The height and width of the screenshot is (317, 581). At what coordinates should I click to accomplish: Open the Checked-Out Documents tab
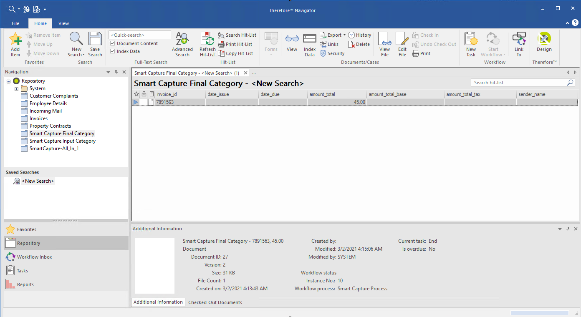tap(215, 302)
